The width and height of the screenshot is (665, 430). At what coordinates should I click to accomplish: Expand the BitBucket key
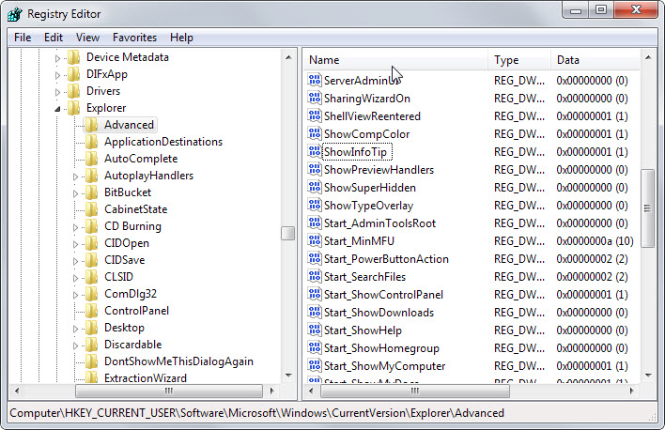[x=75, y=193]
